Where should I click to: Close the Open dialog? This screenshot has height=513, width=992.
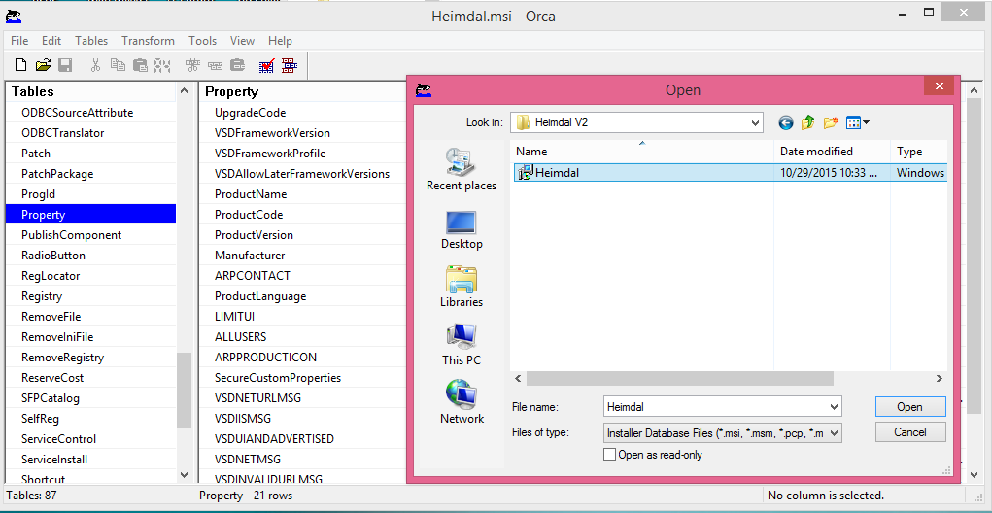pyautogui.click(x=940, y=86)
